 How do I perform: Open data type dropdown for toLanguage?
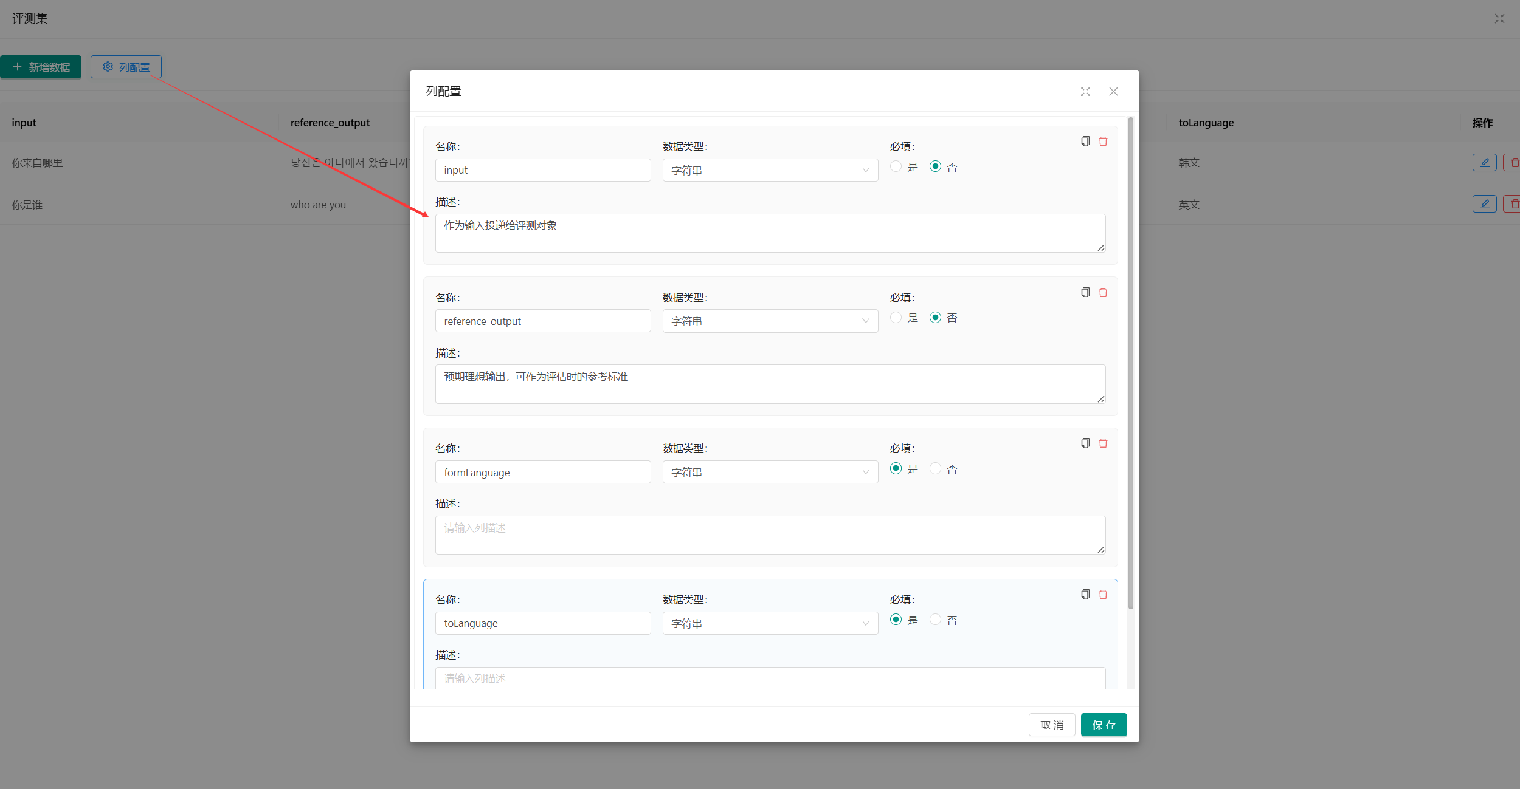(x=770, y=623)
